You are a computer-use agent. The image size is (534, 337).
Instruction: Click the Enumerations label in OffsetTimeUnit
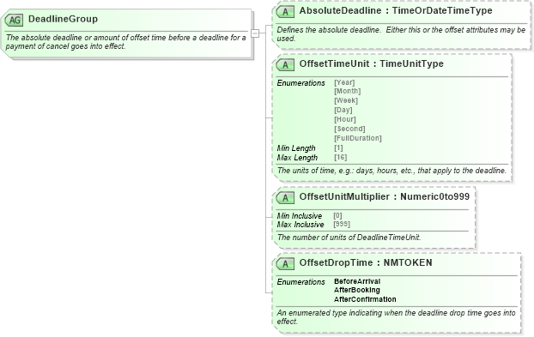click(301, 83)
